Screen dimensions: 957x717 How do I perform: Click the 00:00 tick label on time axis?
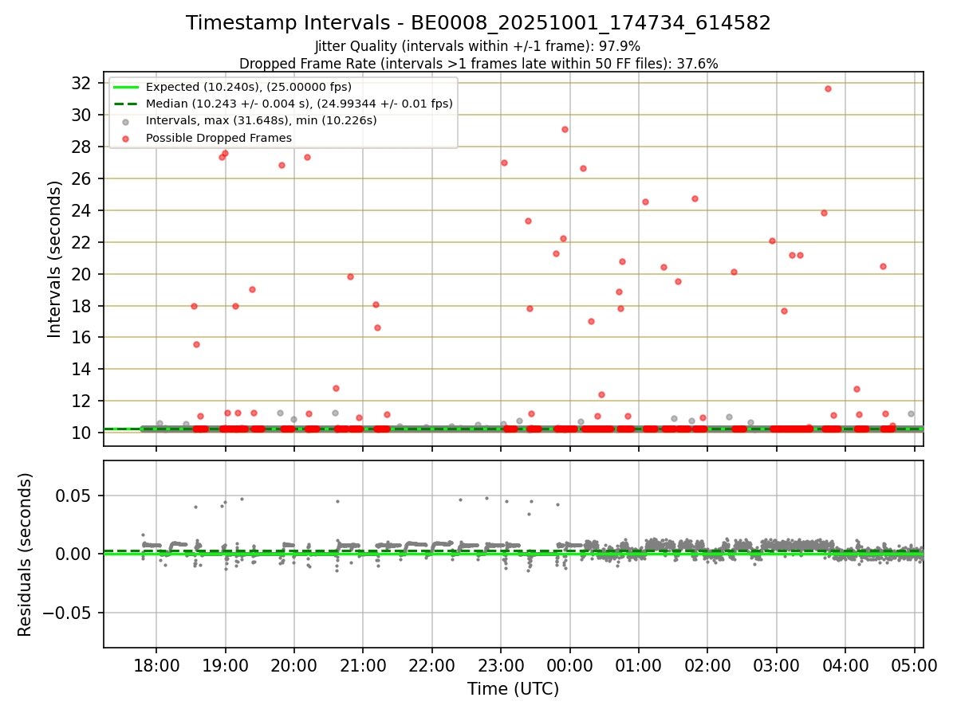tap(569, 664)
